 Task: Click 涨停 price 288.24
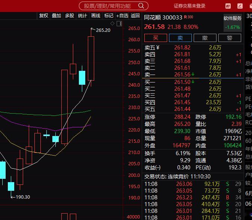click(182, 117)
